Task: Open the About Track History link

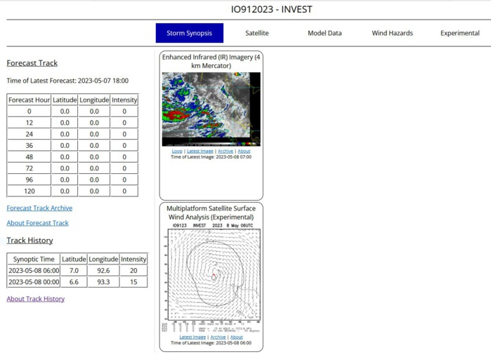Action: [35, 299]
